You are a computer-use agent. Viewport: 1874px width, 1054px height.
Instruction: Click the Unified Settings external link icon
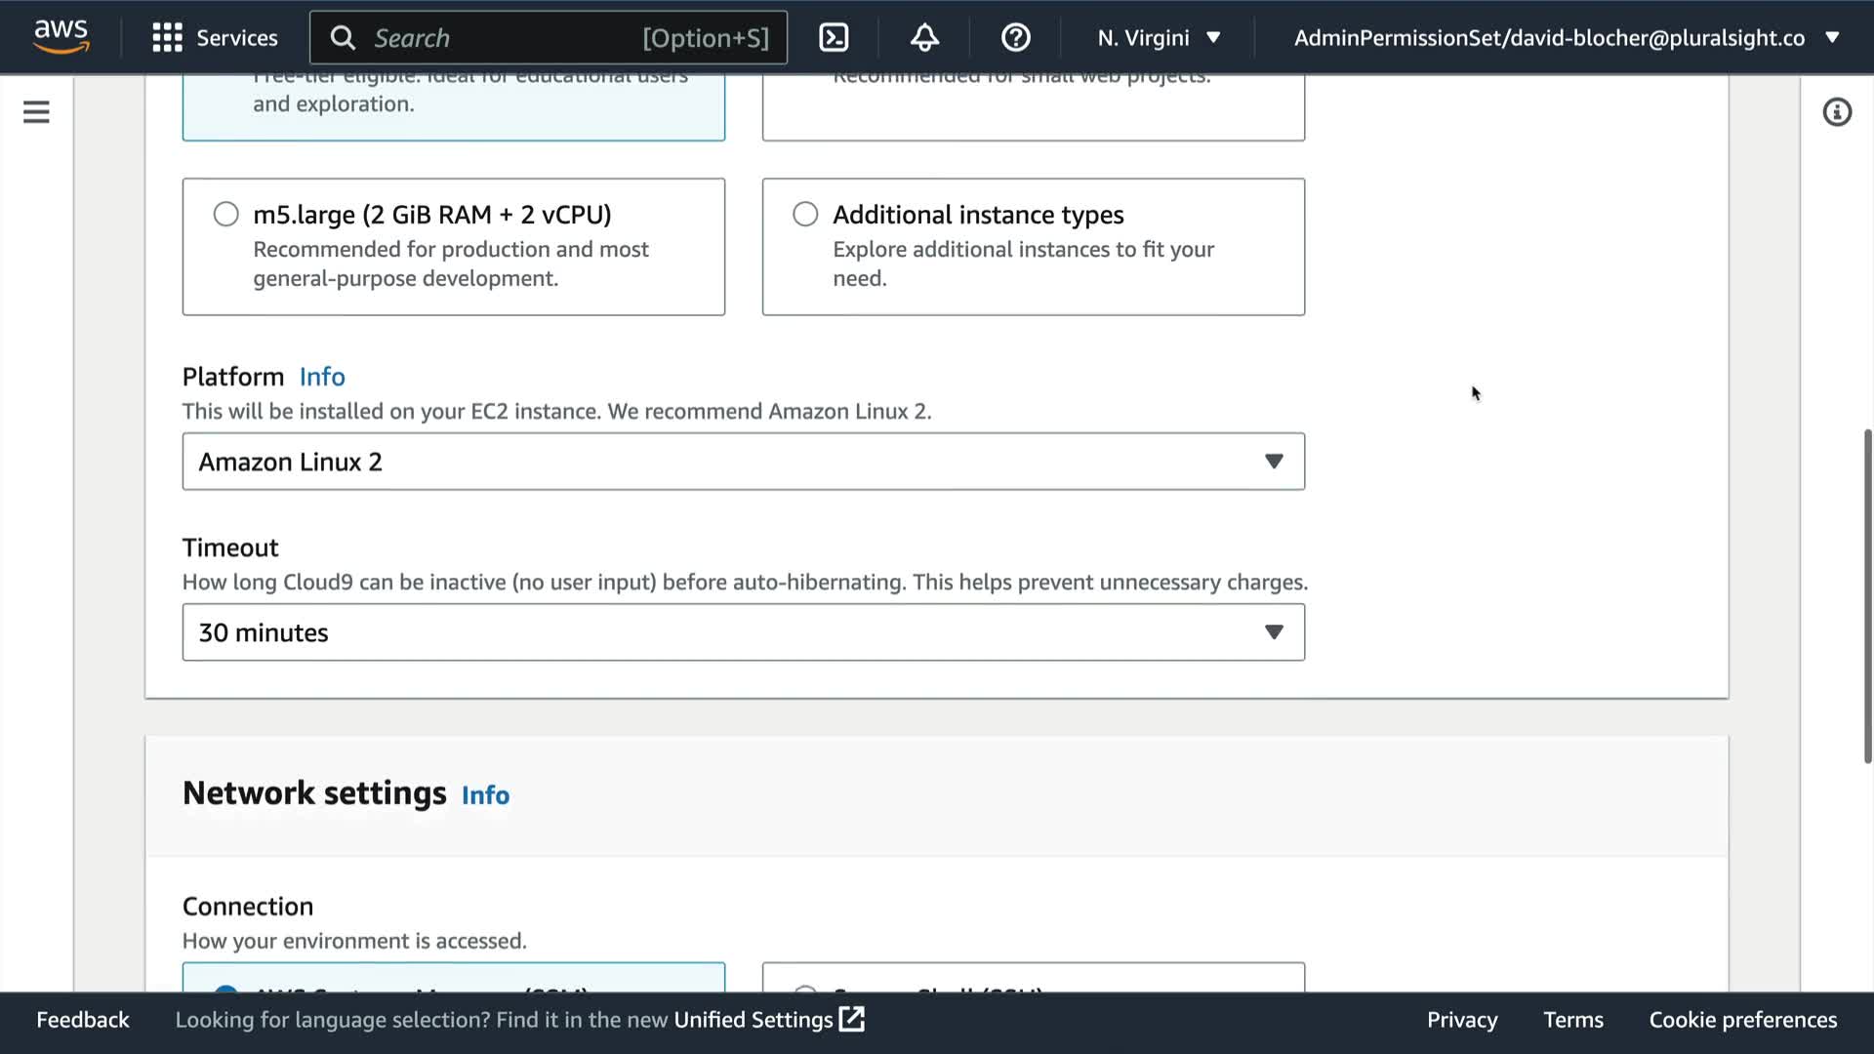(852, 1019)
